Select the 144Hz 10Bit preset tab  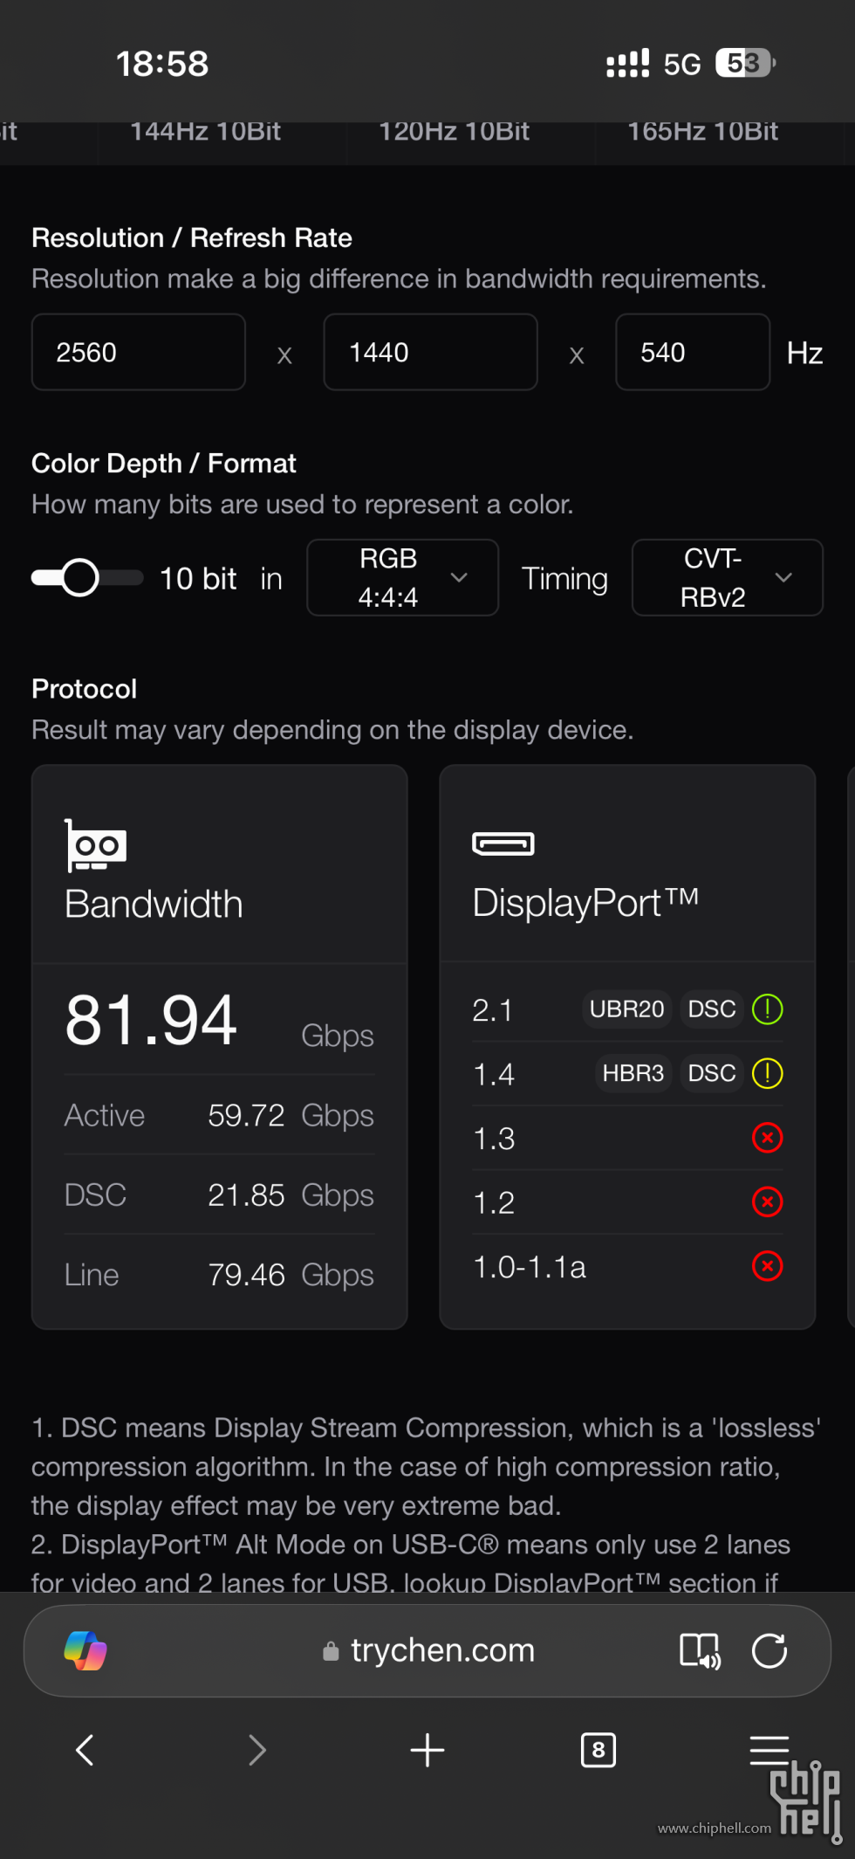pyautogui.click(x=205, y=133)
